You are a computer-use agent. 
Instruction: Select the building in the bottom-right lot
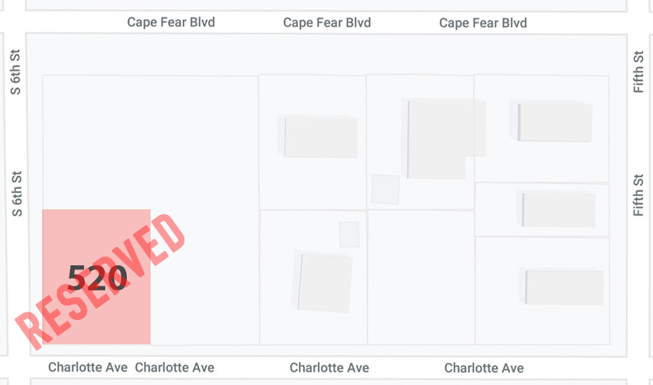(x=561, y=286)
